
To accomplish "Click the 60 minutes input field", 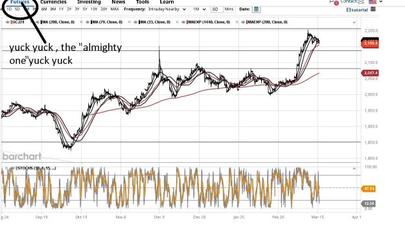I will click(216, 9).
